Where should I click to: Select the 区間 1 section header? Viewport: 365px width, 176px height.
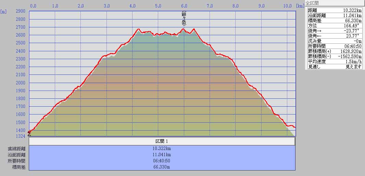162,141
